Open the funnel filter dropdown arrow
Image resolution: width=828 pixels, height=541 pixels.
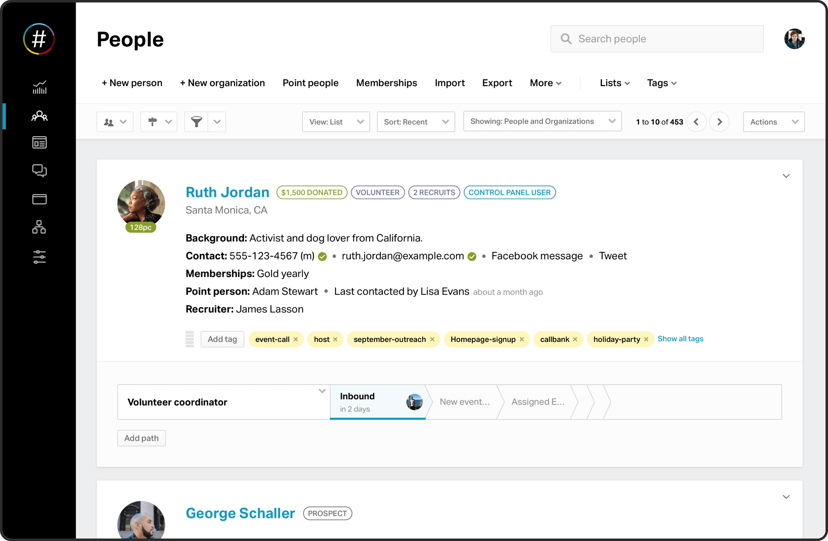click(217, 122)
